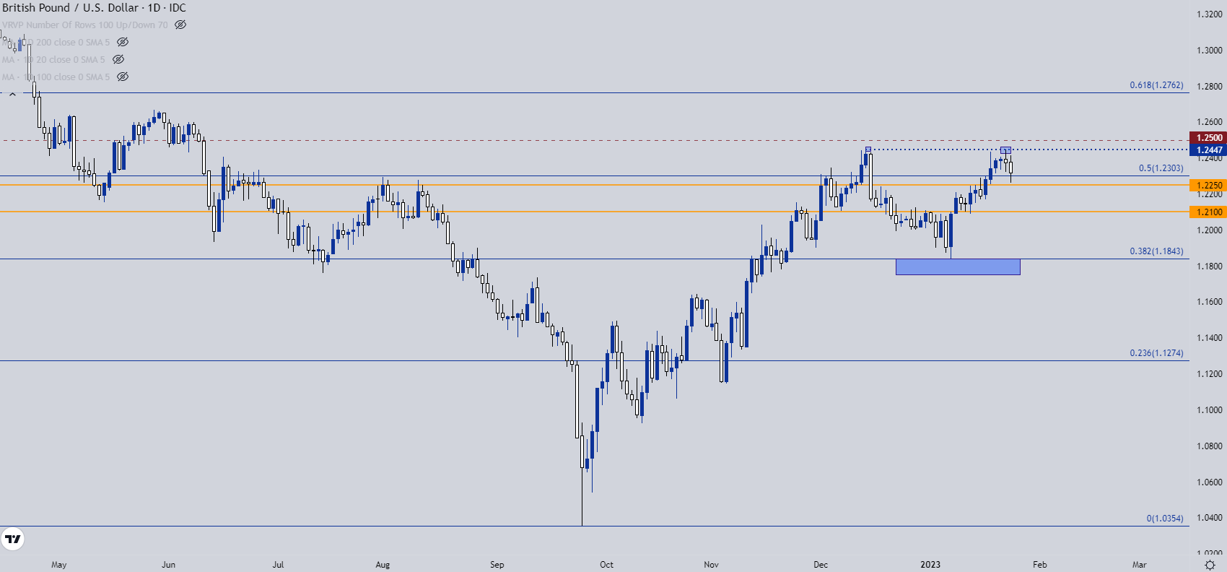This screenshot has width=1227, height=572.
Task: Collapse the indicator legend chevron
Action: (x=12, y=94)
